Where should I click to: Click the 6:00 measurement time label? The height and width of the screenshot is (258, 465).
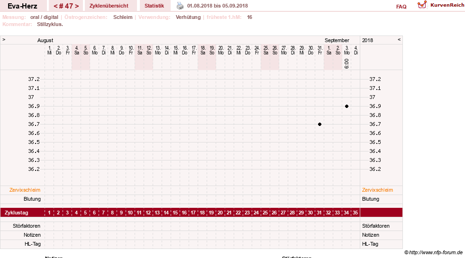tap(346, 63)
